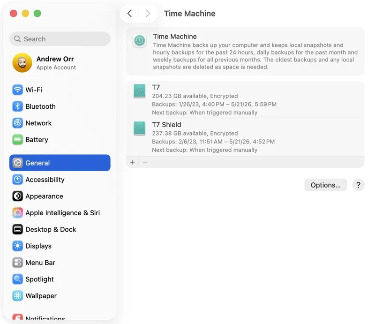Click the green zoom window button
Image resolution: width=375 pixels, height=324 pixels.
[x=37, y=14]
